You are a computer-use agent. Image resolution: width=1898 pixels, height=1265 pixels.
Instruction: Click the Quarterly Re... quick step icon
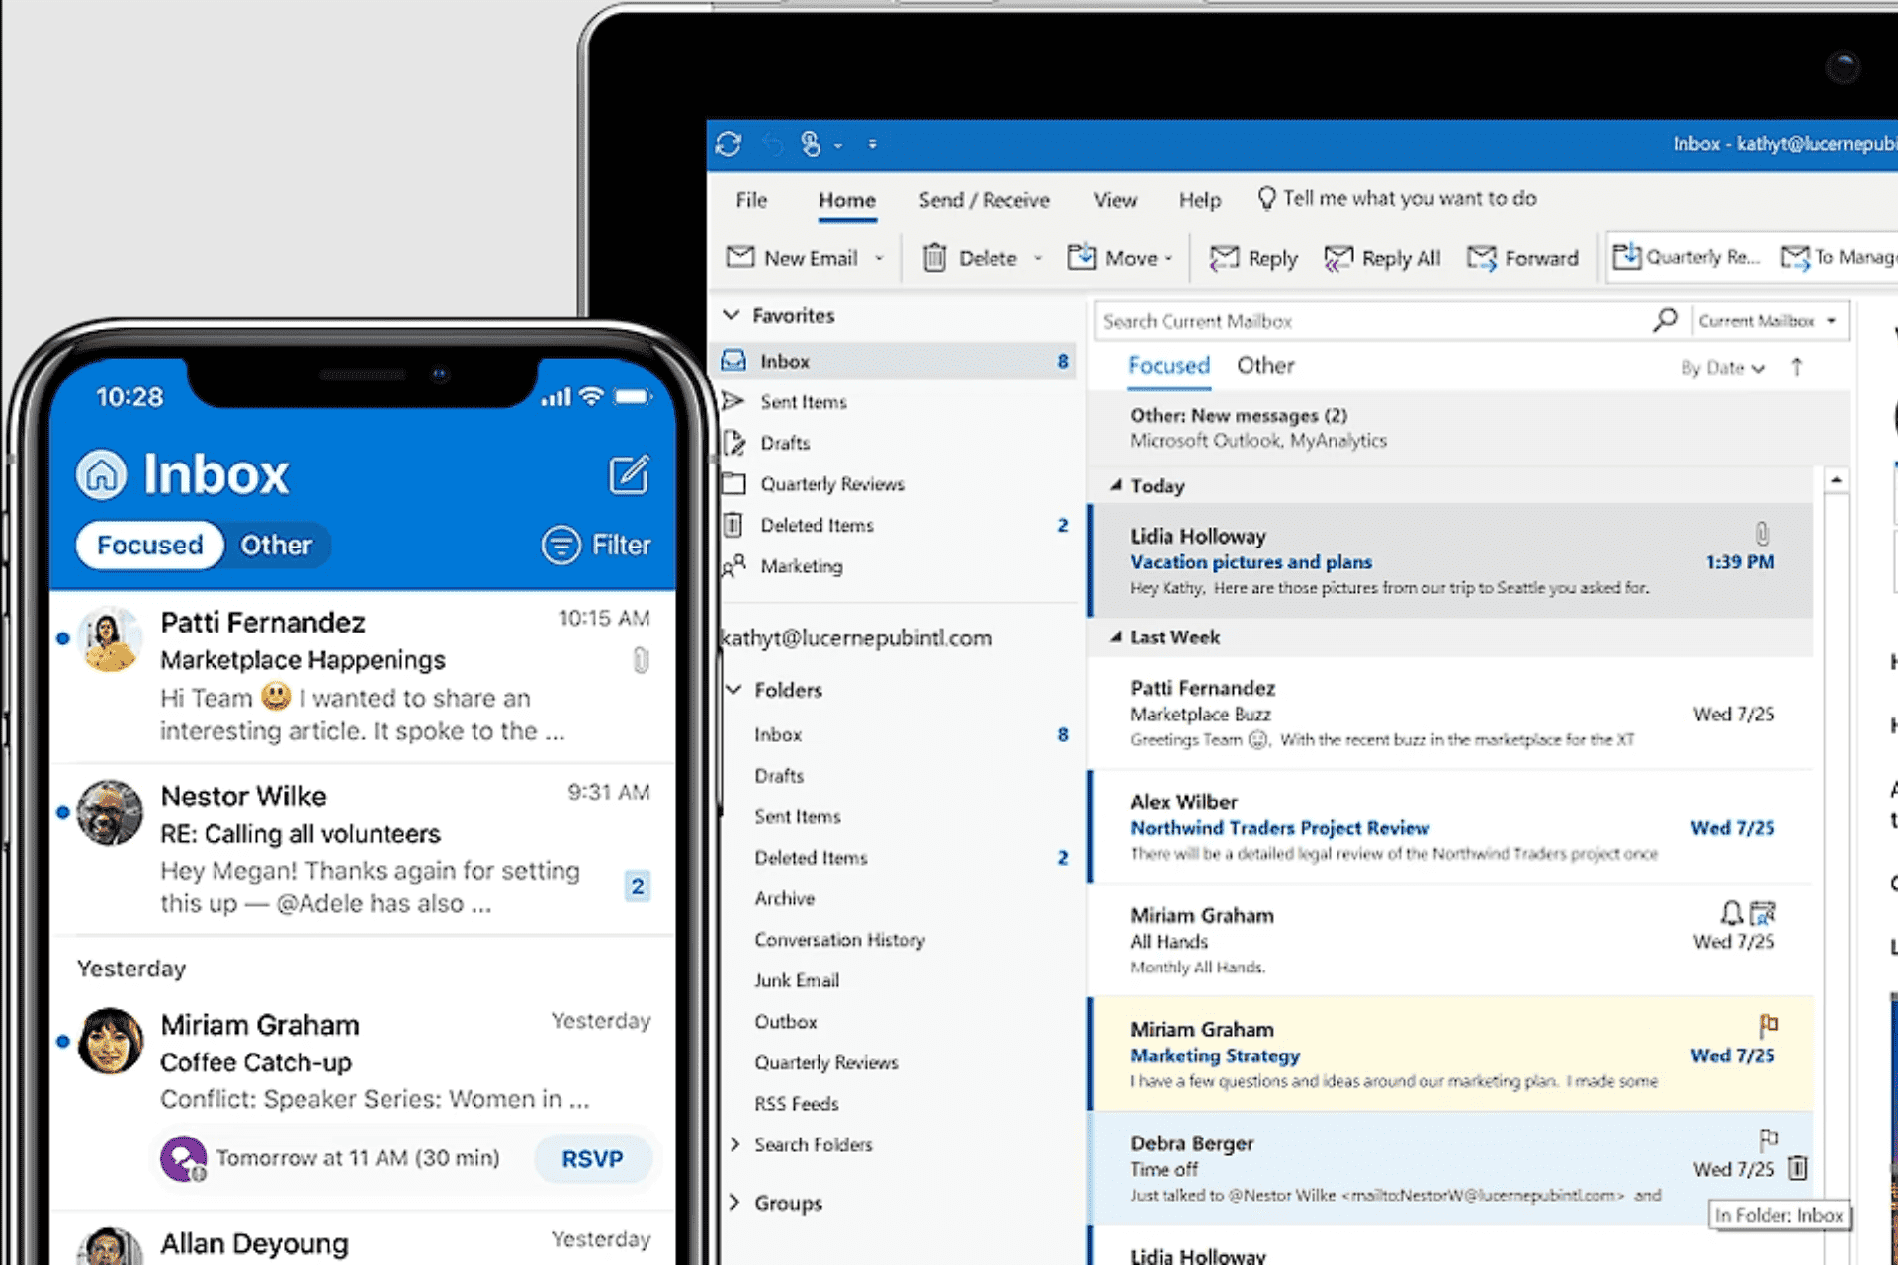pos(1626,256)
